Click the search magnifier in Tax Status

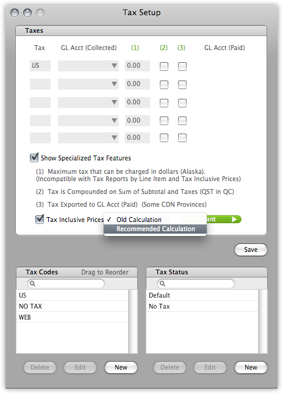coord(162,284)
